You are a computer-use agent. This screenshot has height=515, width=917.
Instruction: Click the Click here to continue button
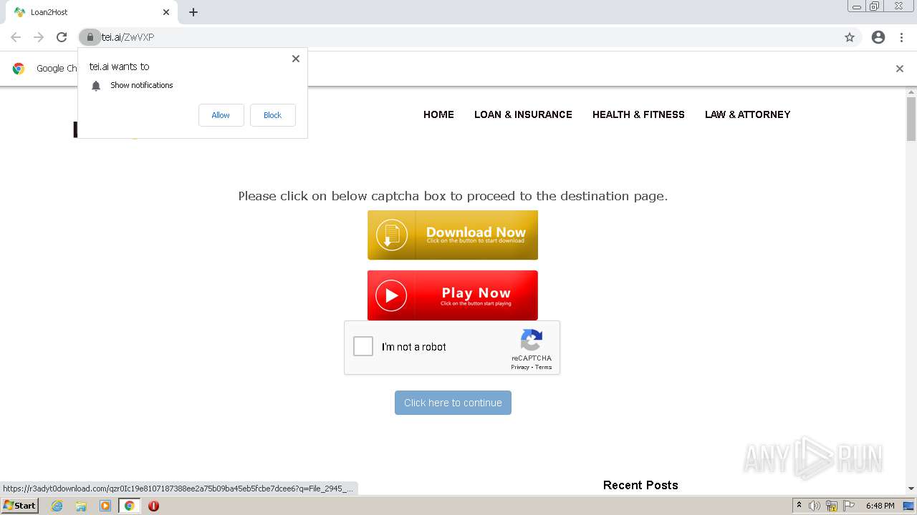click(453, 403)
